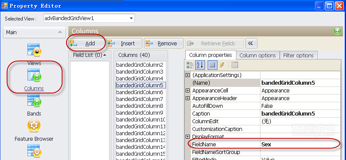Click the Insert column button

click(124, 44)
